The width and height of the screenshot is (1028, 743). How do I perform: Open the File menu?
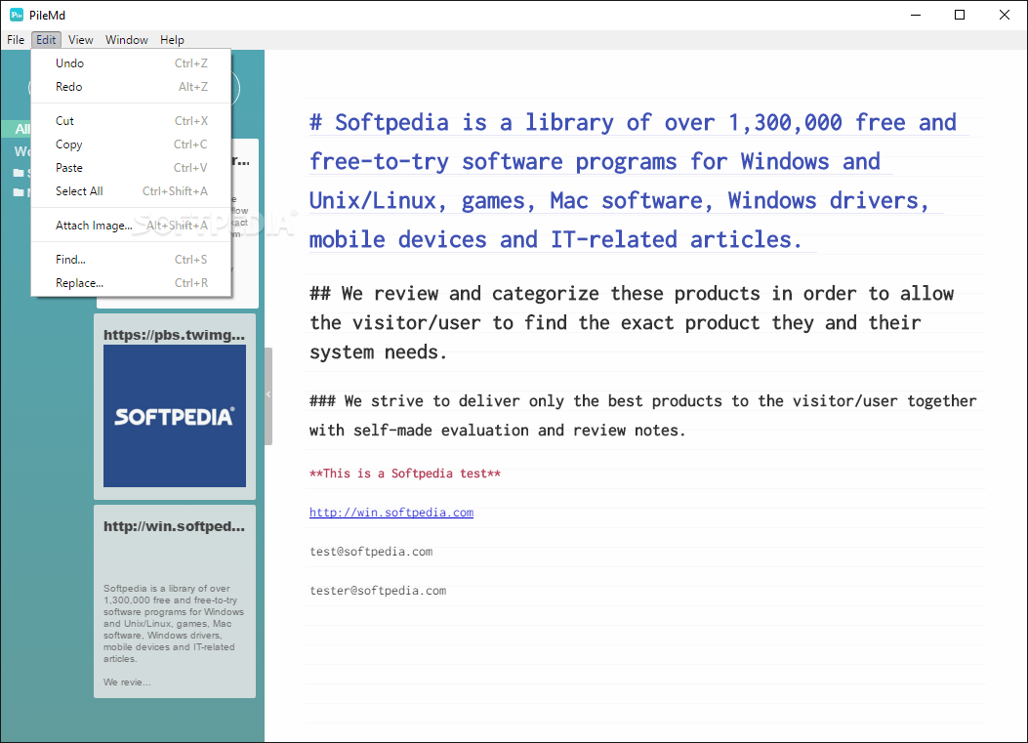click(16, 40)
